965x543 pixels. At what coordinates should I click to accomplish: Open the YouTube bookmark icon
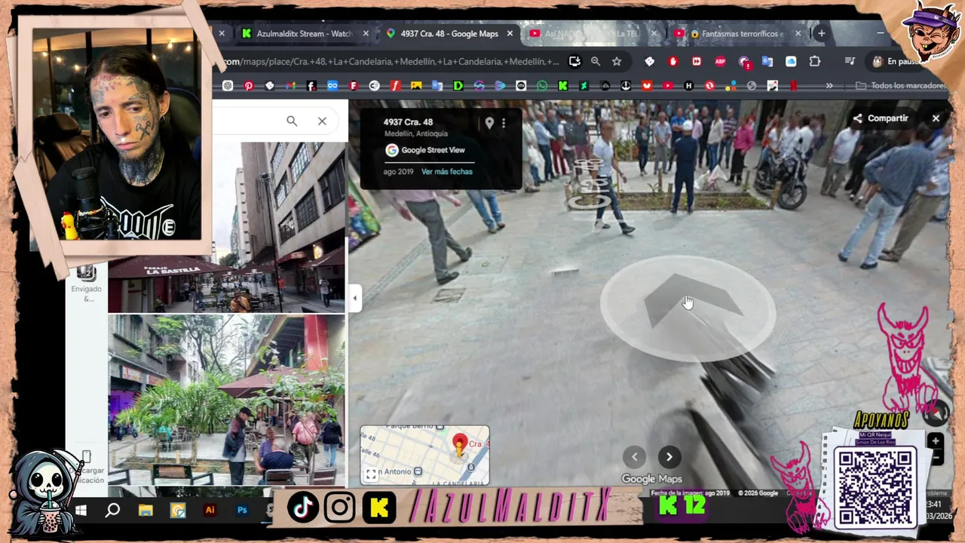point(667,86)
